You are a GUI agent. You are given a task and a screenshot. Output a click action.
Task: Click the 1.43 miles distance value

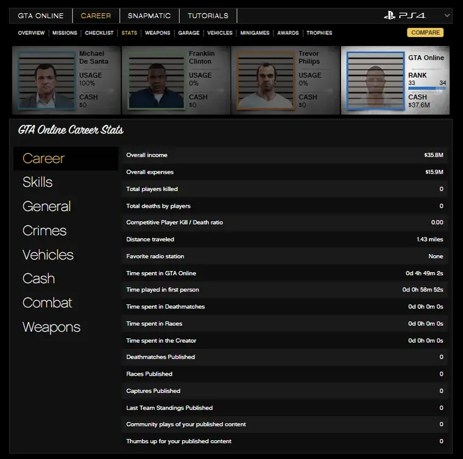point(429,239)
